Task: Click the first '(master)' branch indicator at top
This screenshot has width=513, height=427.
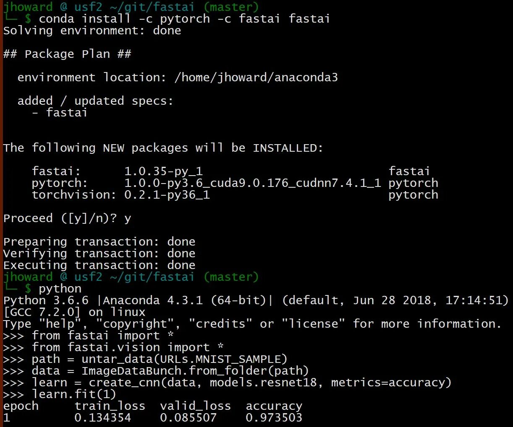Action: pyautogui.click(x=231, y=7)
